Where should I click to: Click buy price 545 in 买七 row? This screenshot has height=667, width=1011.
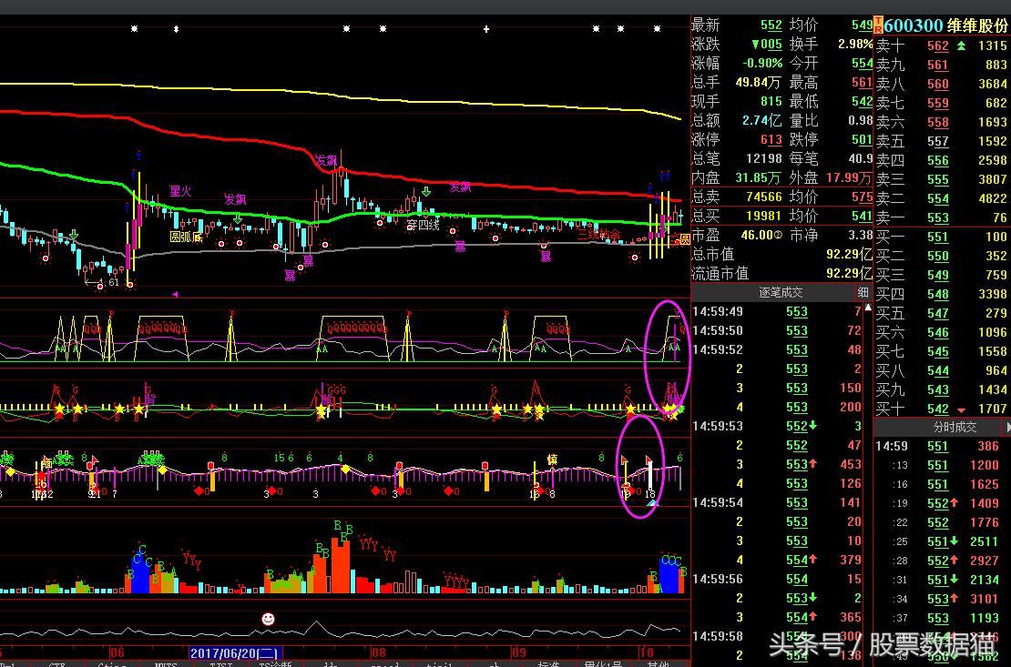tap(938, 351)
